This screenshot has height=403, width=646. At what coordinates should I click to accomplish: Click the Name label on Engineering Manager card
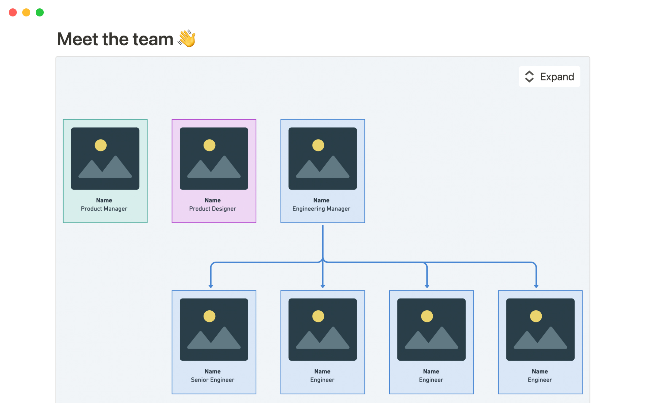(321, 200)
